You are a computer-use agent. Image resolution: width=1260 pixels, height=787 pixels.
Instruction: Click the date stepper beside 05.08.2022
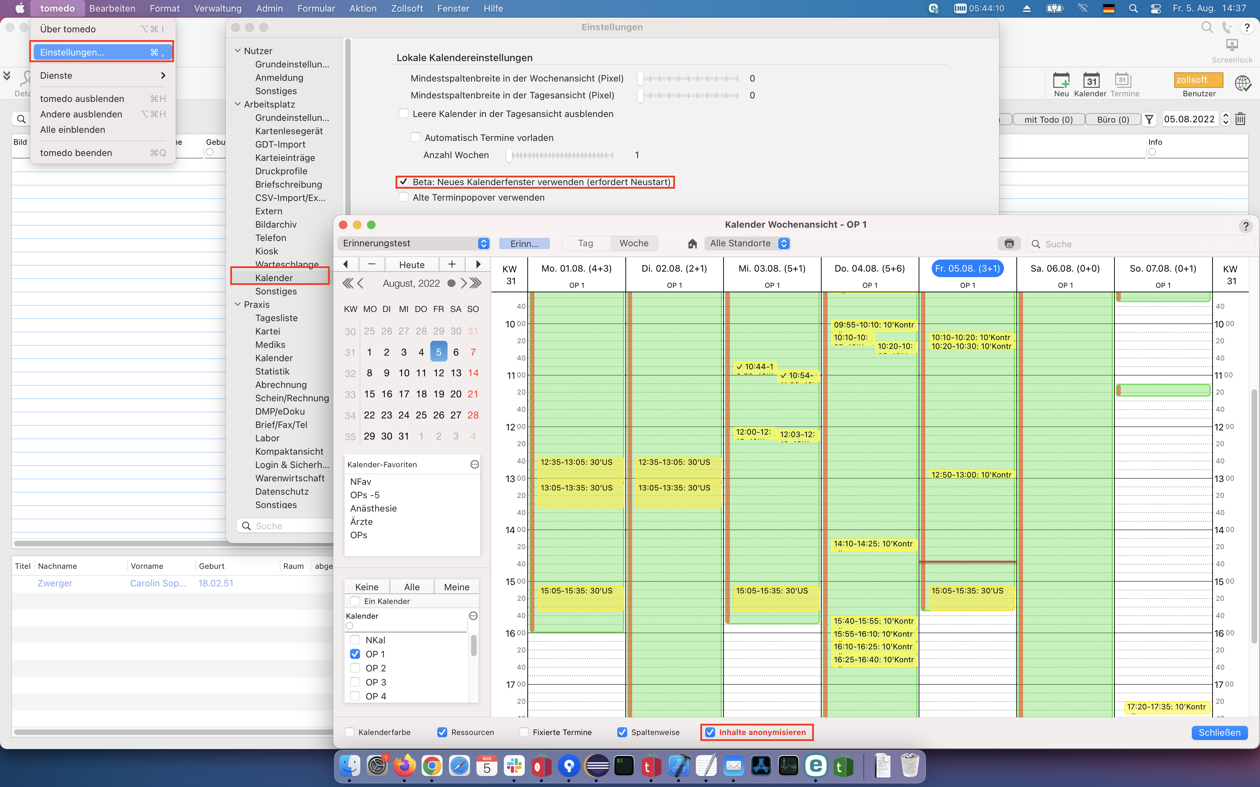[x=1226, y=119]
